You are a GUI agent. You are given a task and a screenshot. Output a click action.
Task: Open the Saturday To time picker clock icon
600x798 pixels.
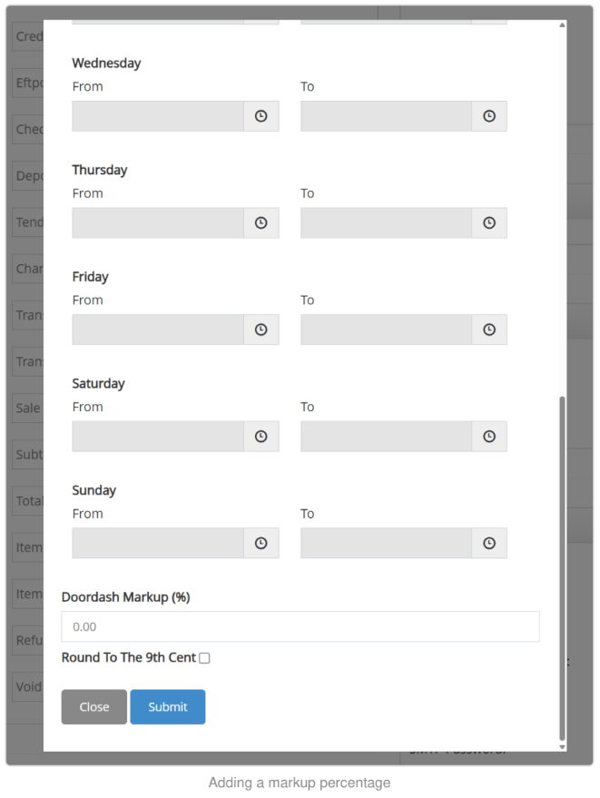(489, 436)
